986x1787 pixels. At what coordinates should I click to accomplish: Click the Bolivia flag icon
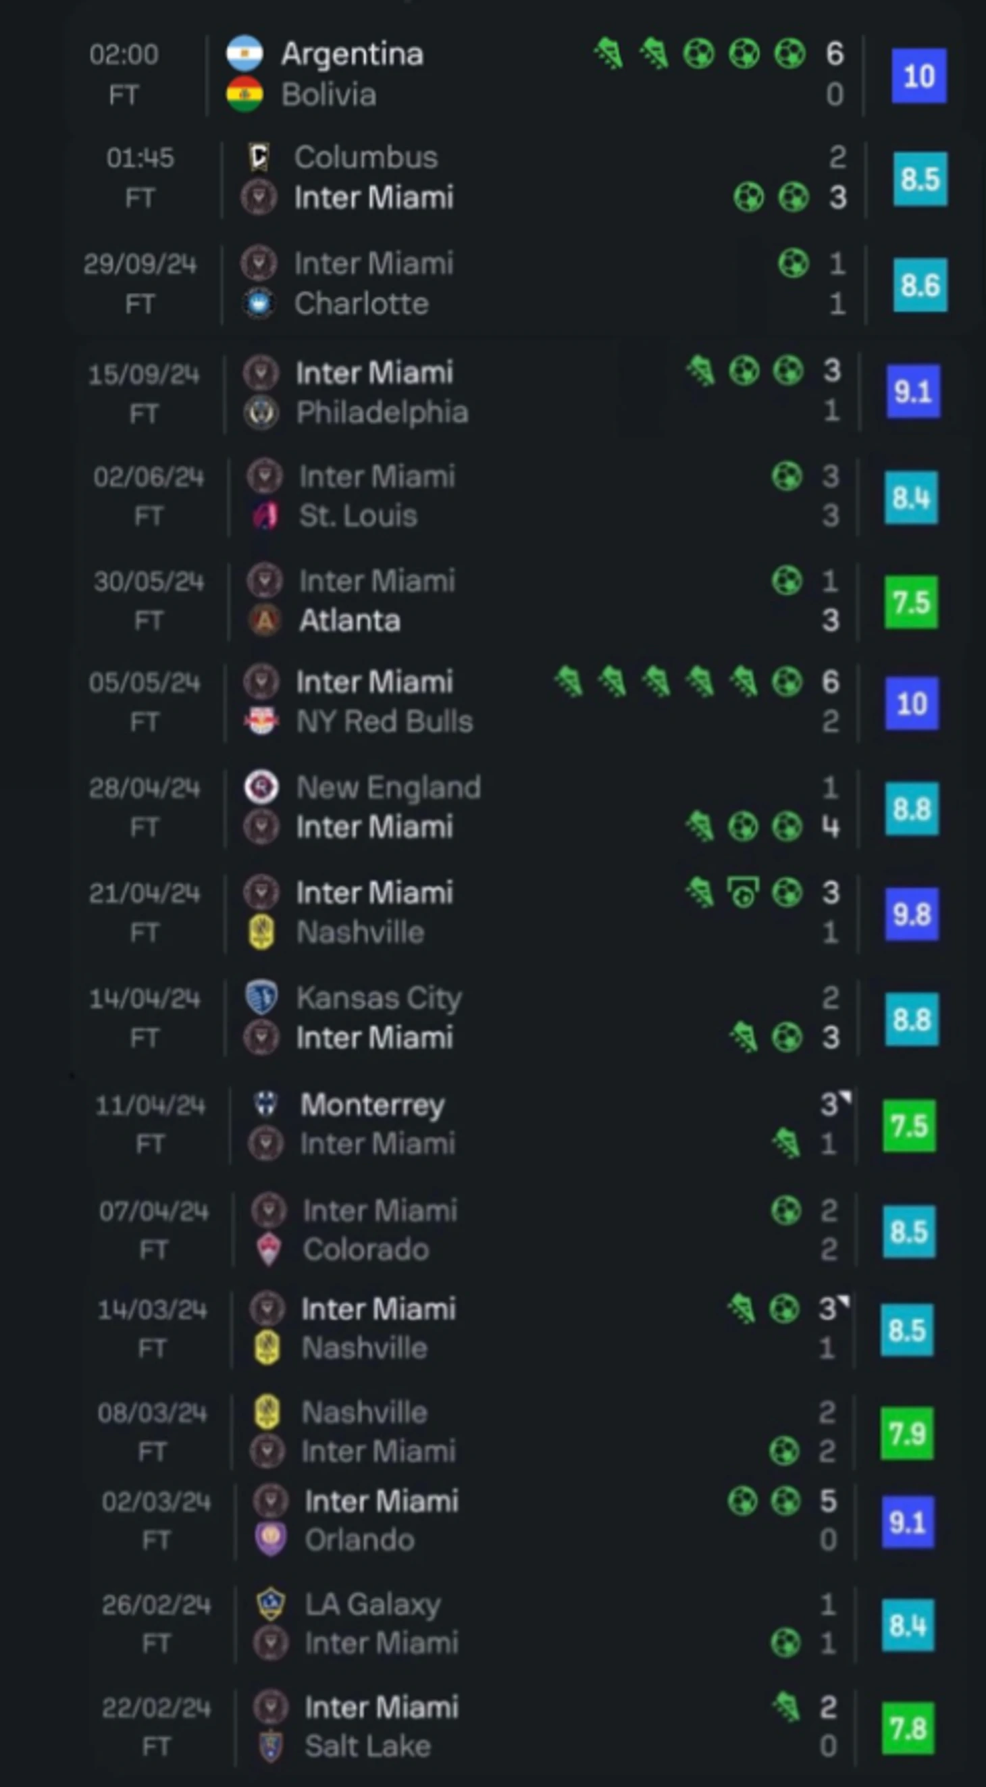tap(244, 95)
